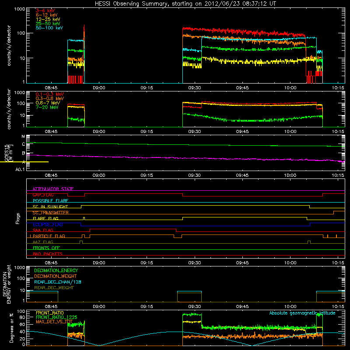
Task: Click the red BAD_PACKETS label
Action: point(48,254)
